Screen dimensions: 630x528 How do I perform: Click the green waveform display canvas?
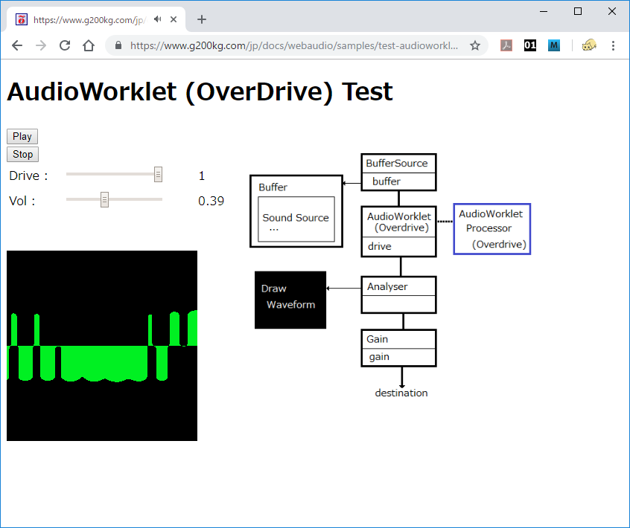click(102, 346)
